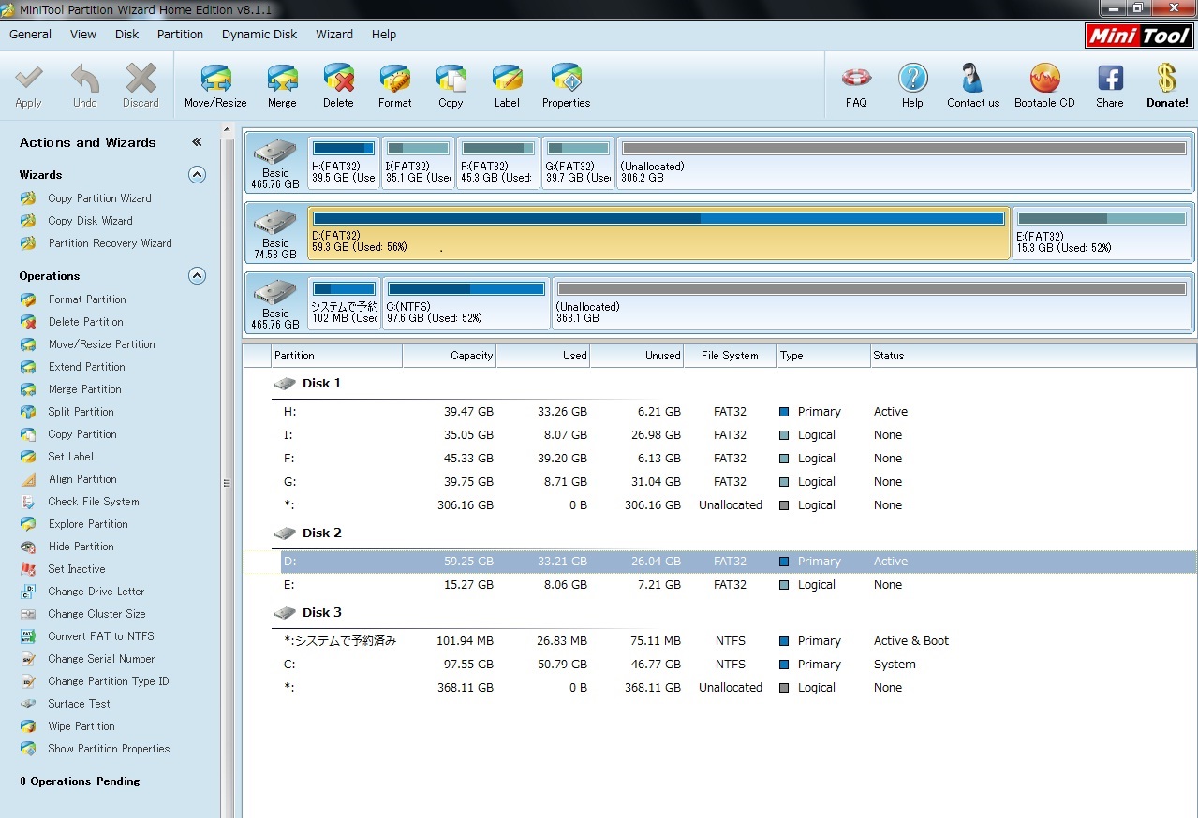Image resolution: width=1198 pixels, height=818 pixels.
Task: Launch the Partition Recovery Wizard
Action: coord(110,243)
